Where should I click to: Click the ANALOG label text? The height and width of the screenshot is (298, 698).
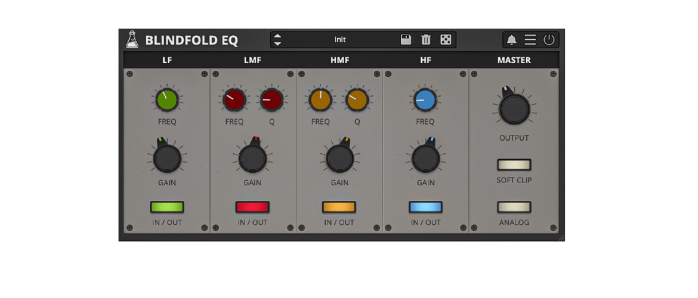click(514, 222)
